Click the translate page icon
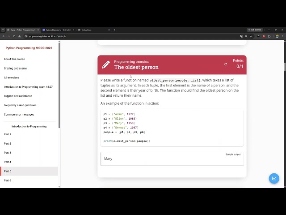The width and height of the screenshot is (286, 215). click(x=241, y=36)
